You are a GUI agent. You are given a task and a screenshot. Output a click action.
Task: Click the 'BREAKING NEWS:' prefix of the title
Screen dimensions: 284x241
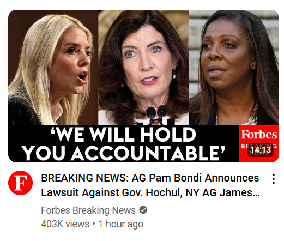pos(85,178)
